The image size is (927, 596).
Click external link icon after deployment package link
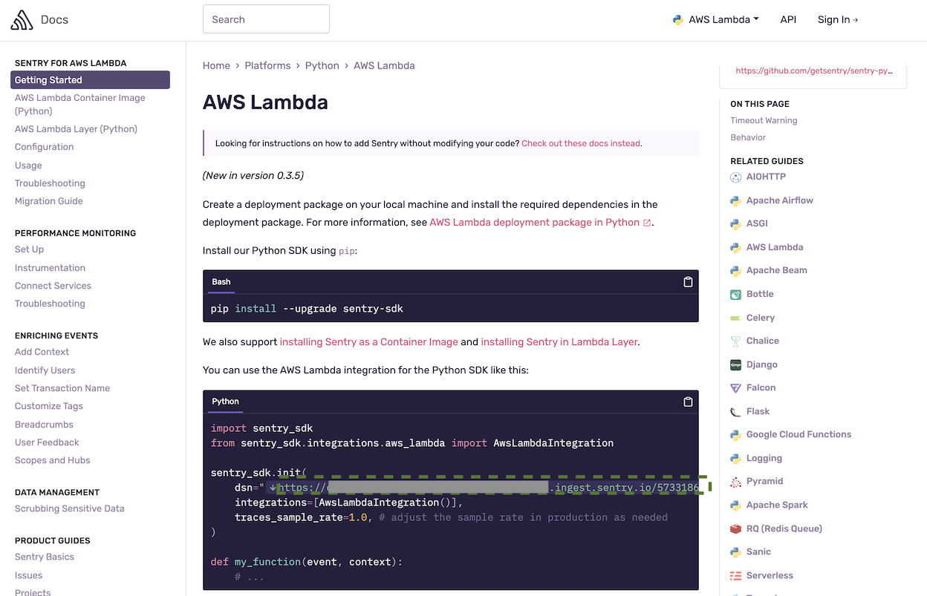(x=647, y=223)
